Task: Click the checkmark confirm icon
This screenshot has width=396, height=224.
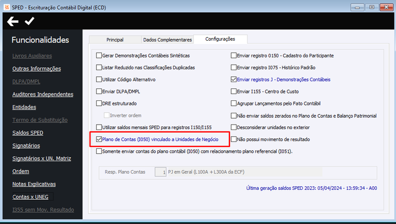Action: tap(30, 21)
